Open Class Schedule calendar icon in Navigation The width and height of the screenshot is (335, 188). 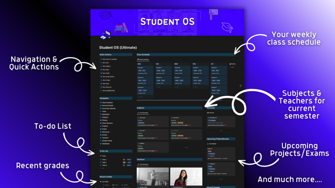pos(101,102)
